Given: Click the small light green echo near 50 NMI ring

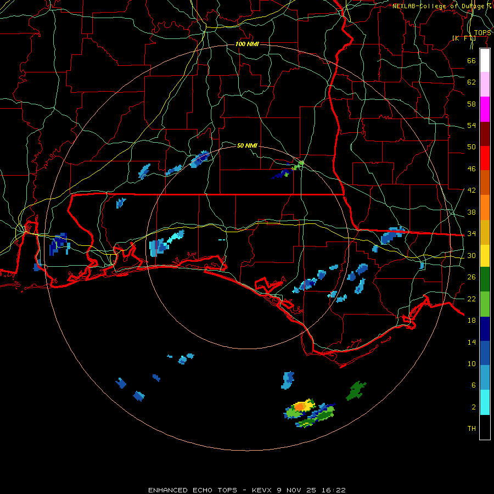Looking at the screenshot, I should click(x=299, y=165).
